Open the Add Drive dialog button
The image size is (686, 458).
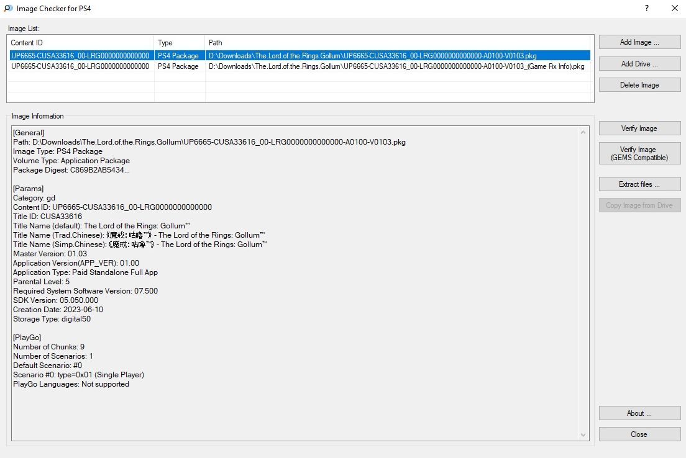[x=639, y=64]
